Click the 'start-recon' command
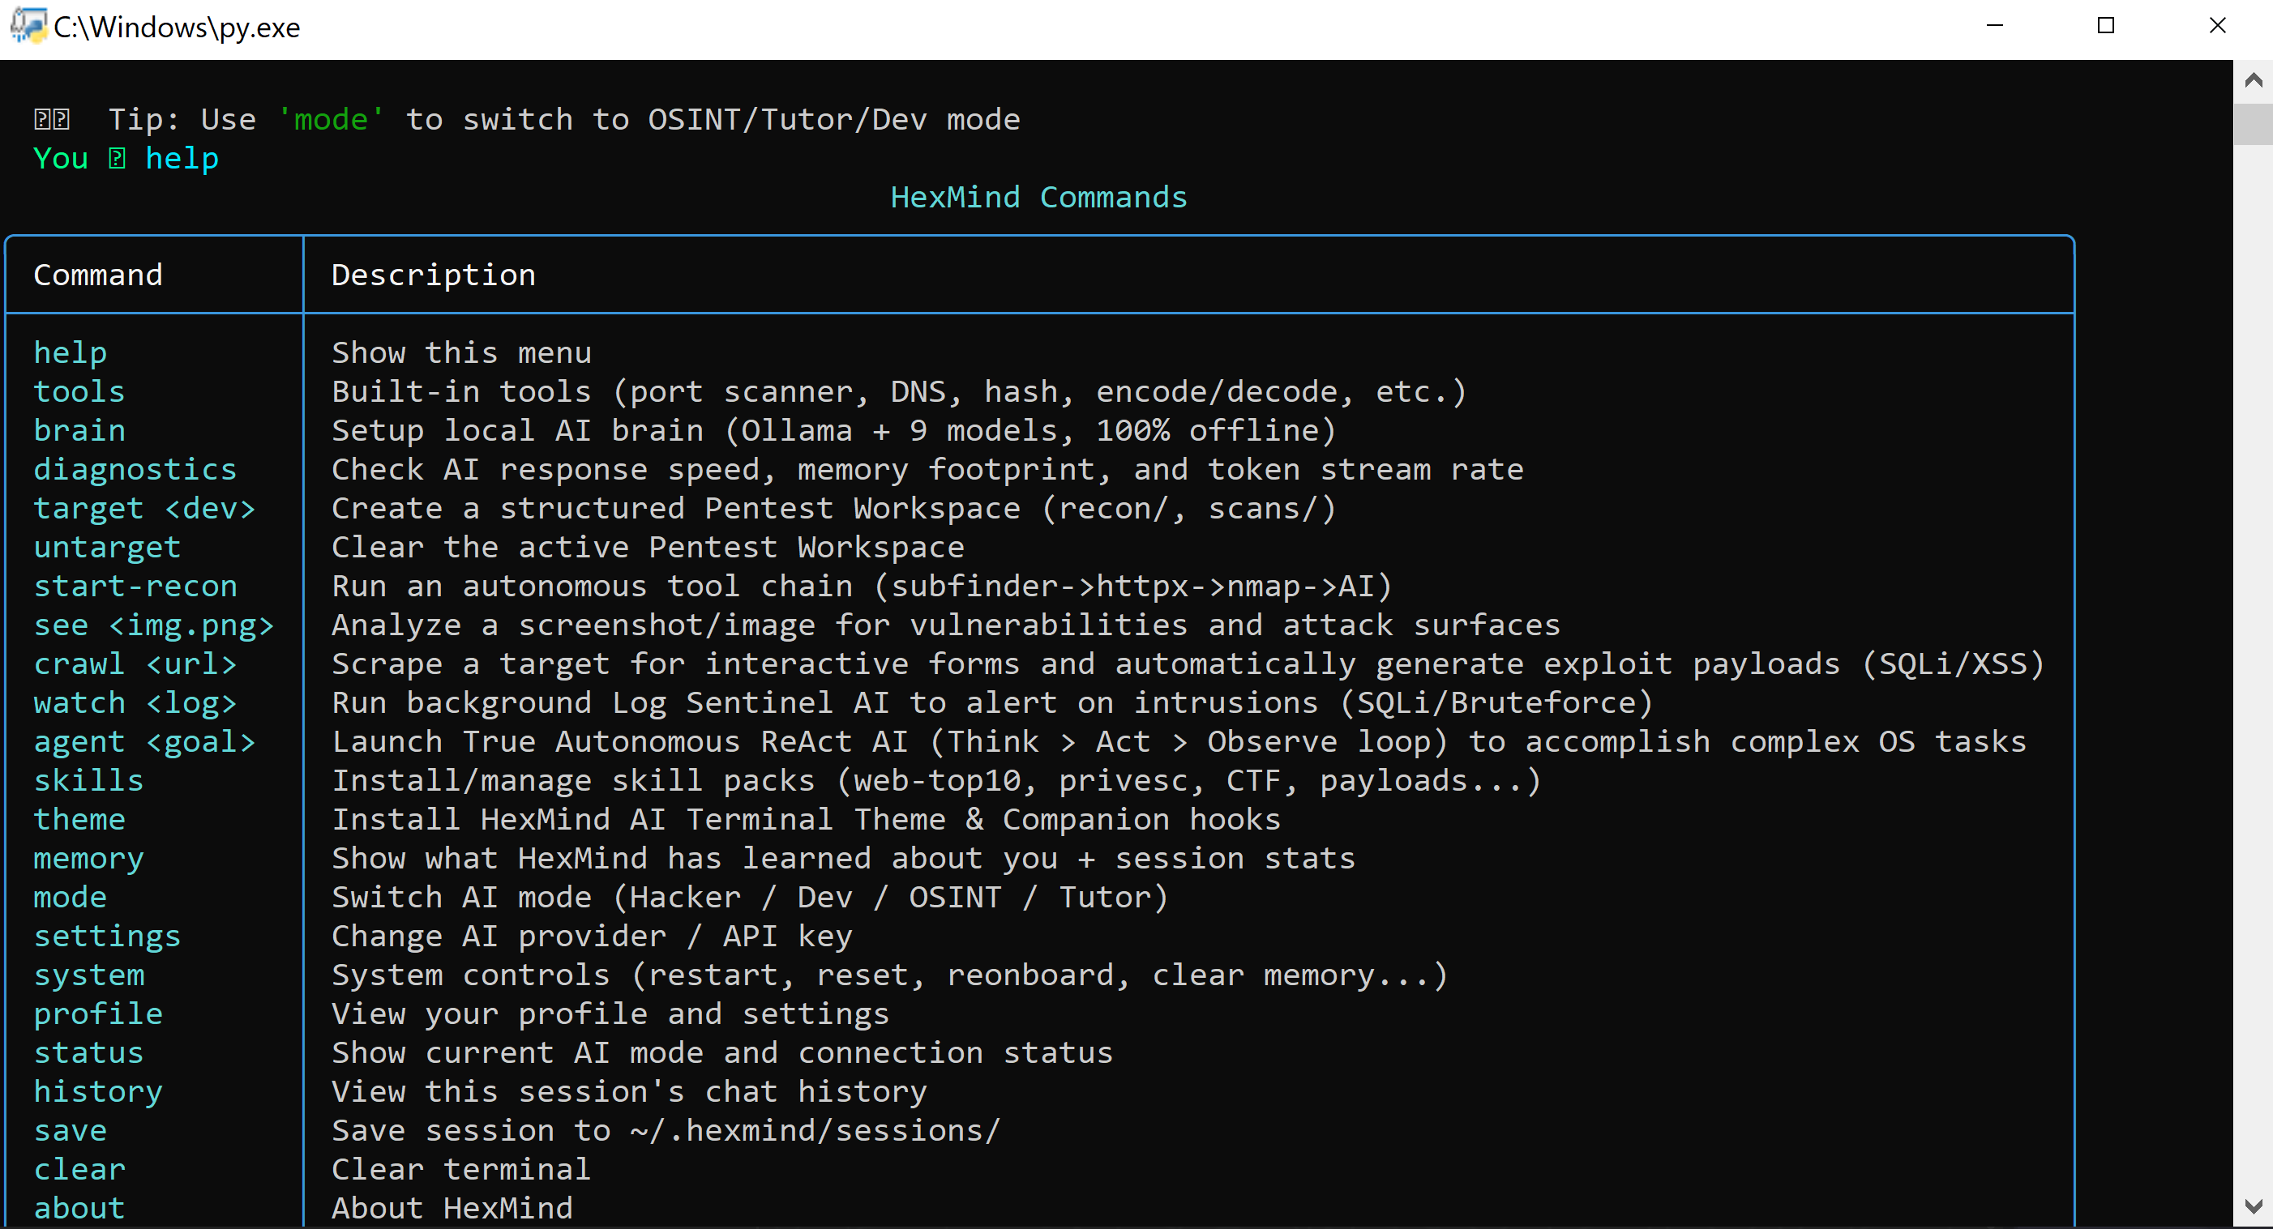Image resolution: width=2273 pixels, height=1229 pixels. [135, 587]
